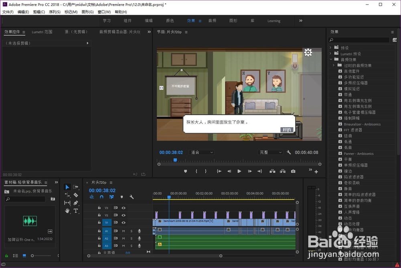Switch to the 音频 workspace
This screenshot has width=401, height=268.
coord(212,21)
